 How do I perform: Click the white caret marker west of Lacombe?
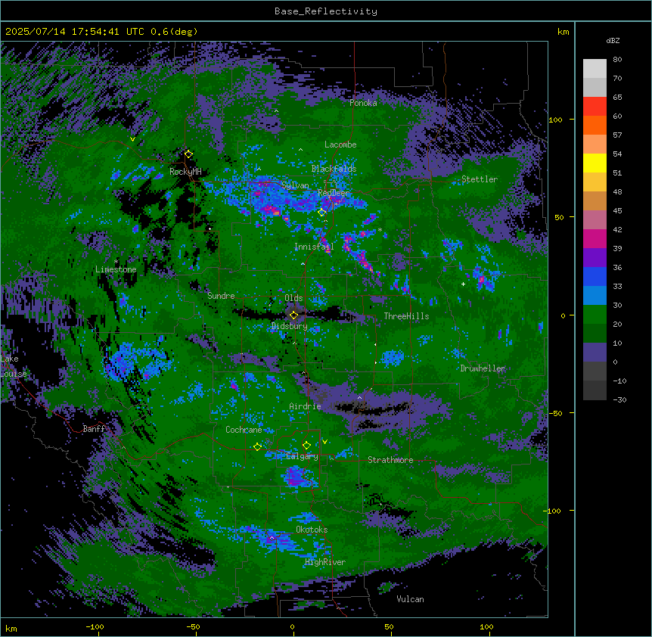click(x=300, y=150)
